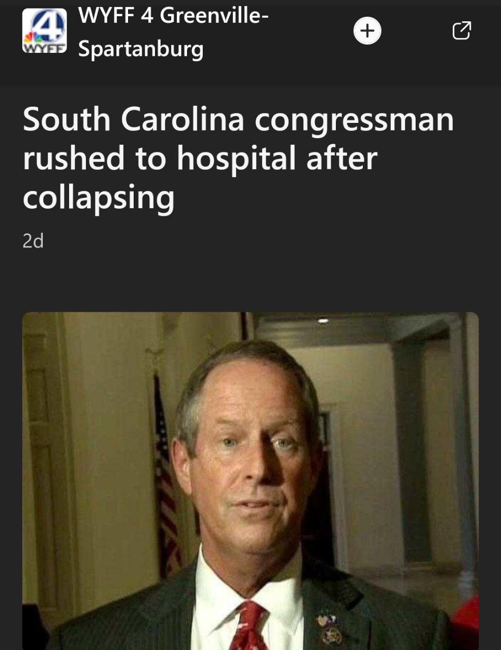
Task: Click the NBC peacock in the WYFF logo
Action: [x=33, y=39]
